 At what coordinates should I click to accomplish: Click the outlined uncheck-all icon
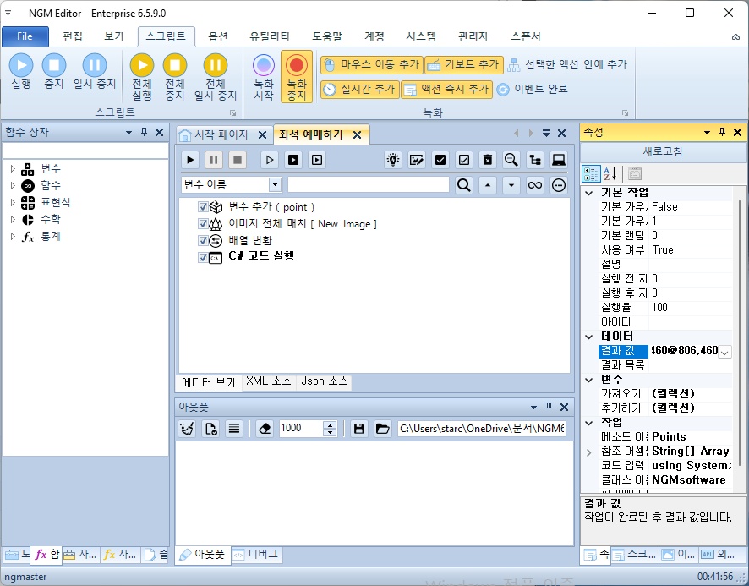(x=464, y=160)
